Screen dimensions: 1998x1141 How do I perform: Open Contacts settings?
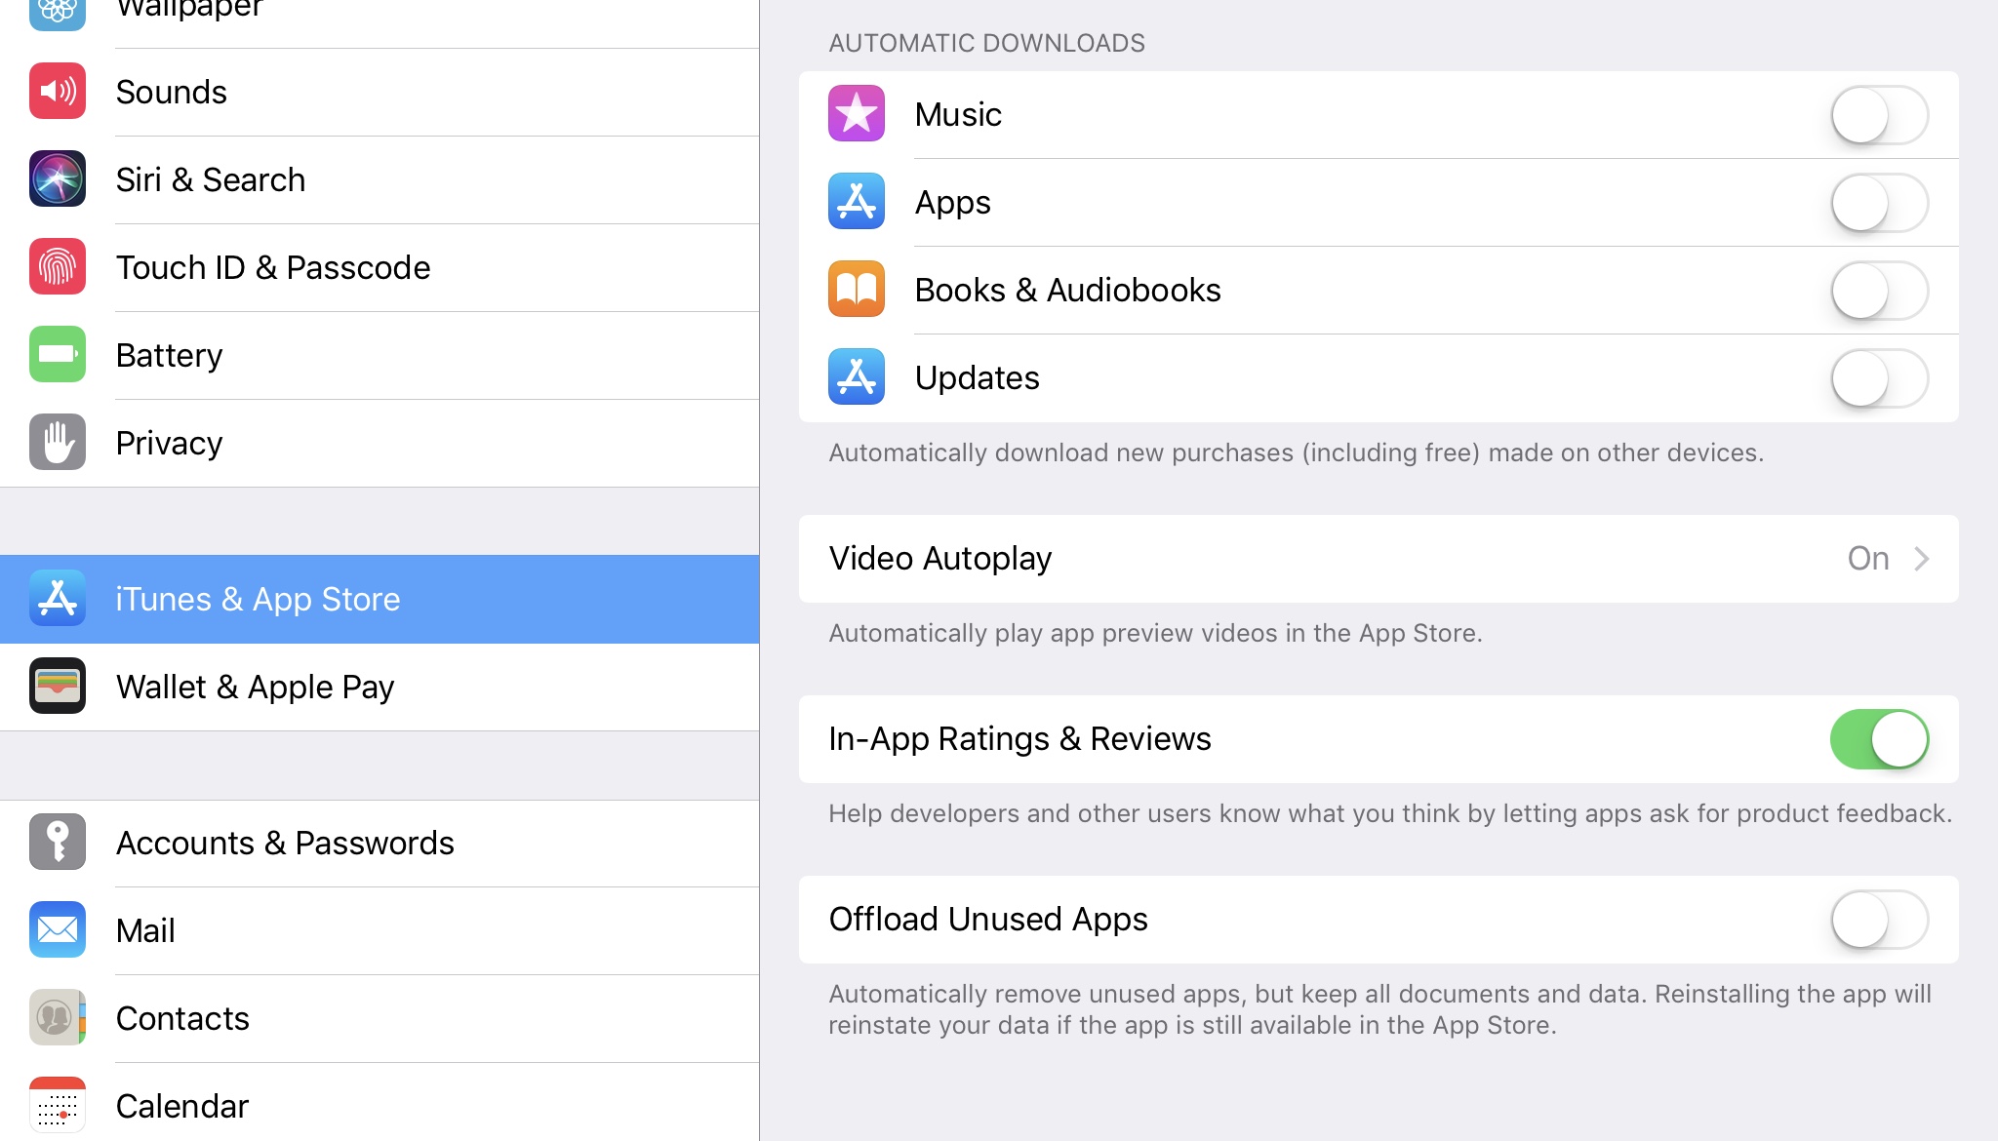click(x=380, y=1018)
